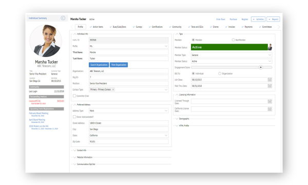Collapse the Preferred Address section

pyautogui.click(x=74, y=105)
